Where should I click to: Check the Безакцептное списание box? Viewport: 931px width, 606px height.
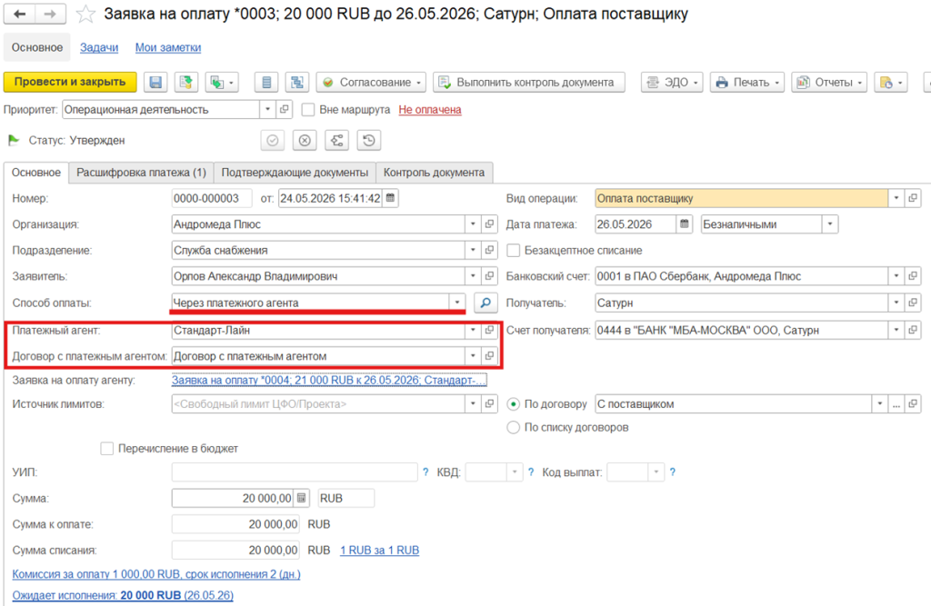point(513,251)
